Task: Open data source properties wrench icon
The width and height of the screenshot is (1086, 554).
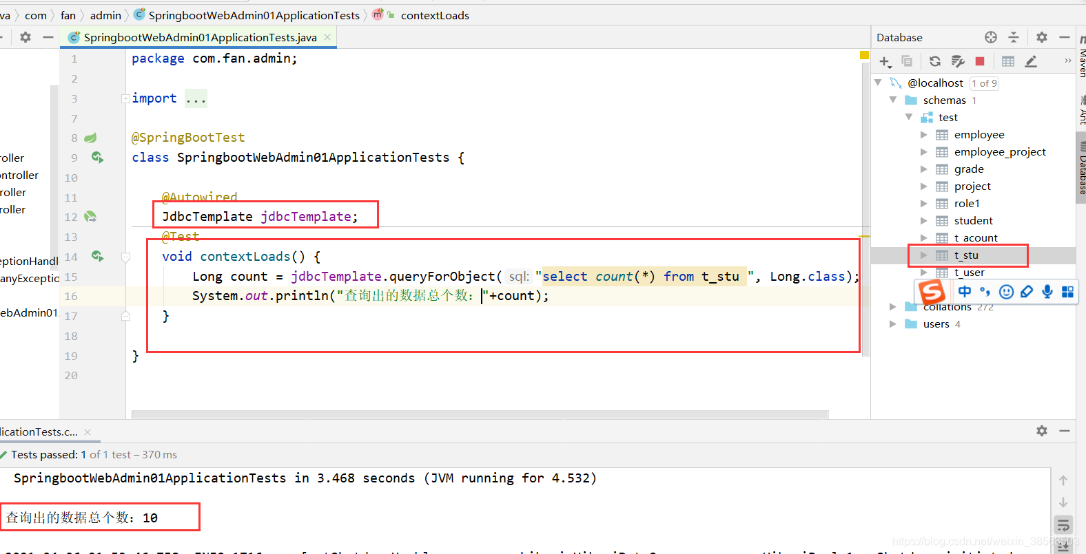Action: pos(958,61)
